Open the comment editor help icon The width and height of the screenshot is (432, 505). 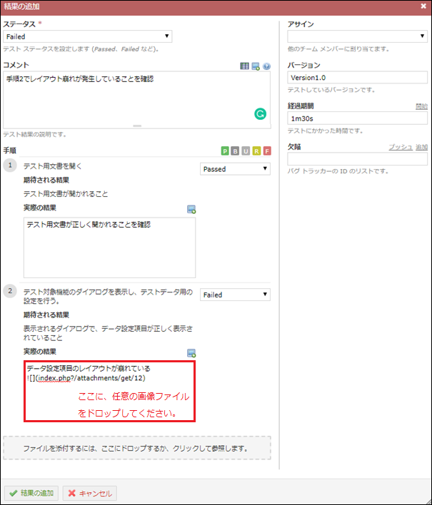(266, 66)
